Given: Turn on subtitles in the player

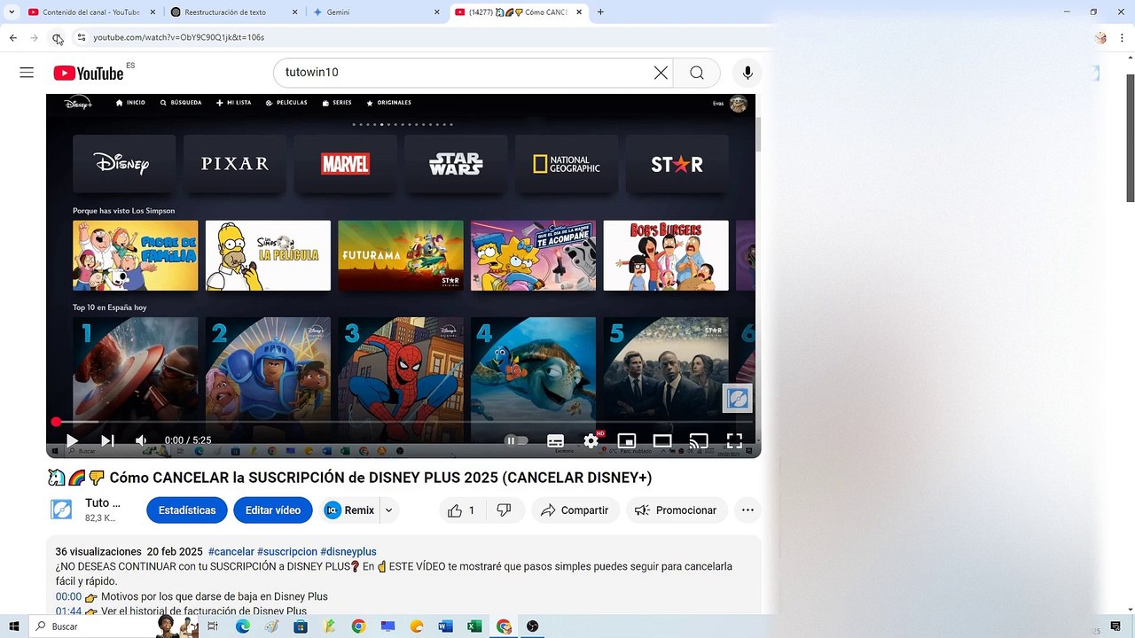Looking at the screenshot, I should tap(556, 440).
